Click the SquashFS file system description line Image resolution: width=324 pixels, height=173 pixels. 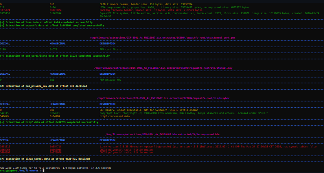click(209, 15)
